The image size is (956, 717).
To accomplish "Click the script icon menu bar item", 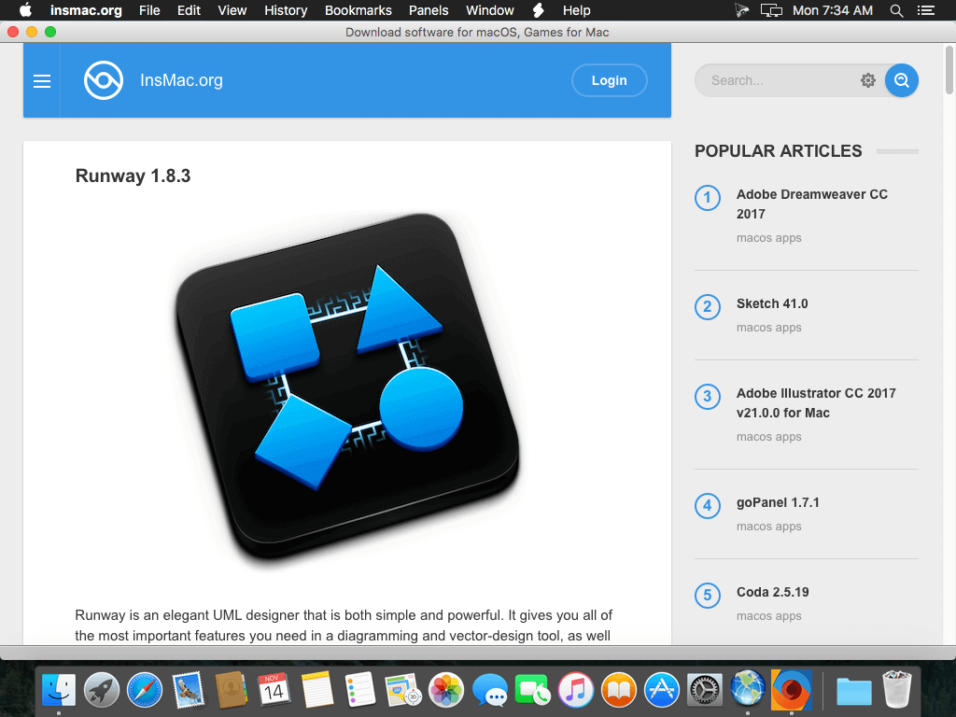I will point(539,10).
